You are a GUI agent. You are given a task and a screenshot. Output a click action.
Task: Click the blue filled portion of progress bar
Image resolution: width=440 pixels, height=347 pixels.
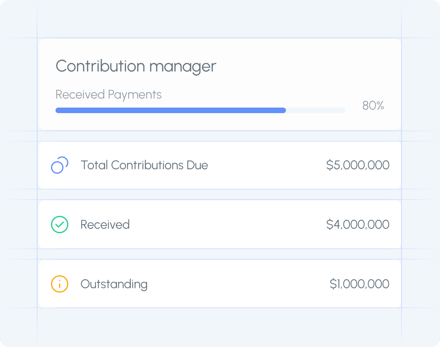170,110
